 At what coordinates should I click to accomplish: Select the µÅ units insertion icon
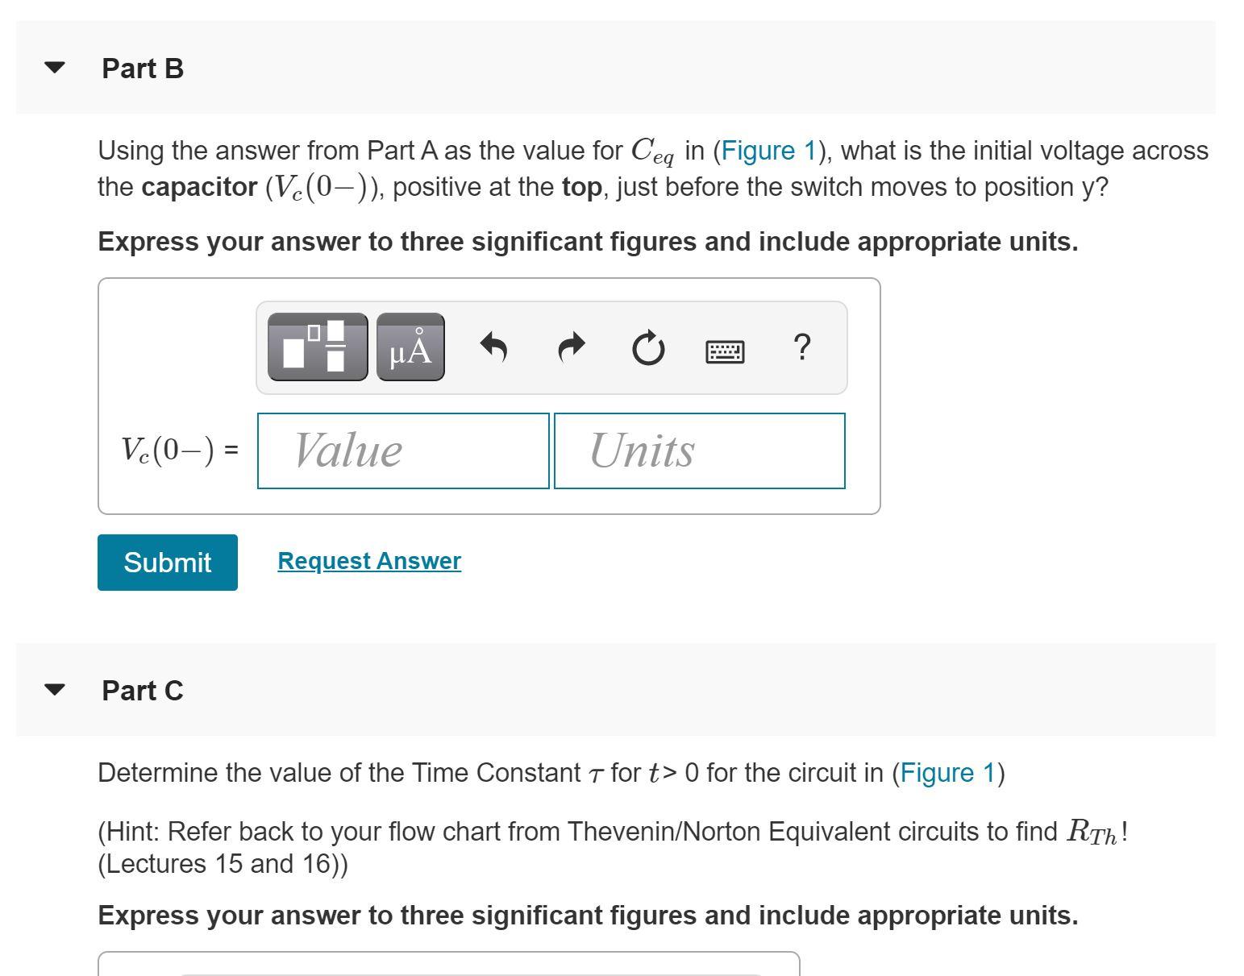(x=410, y=348)
